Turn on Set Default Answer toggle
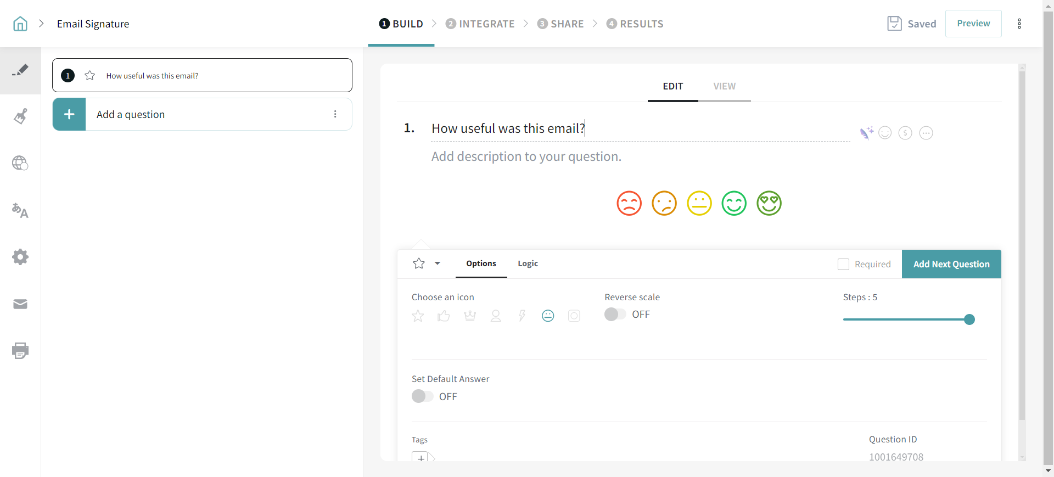The height and width of the screenshot is (477, 1054). (x=422, y=396)
